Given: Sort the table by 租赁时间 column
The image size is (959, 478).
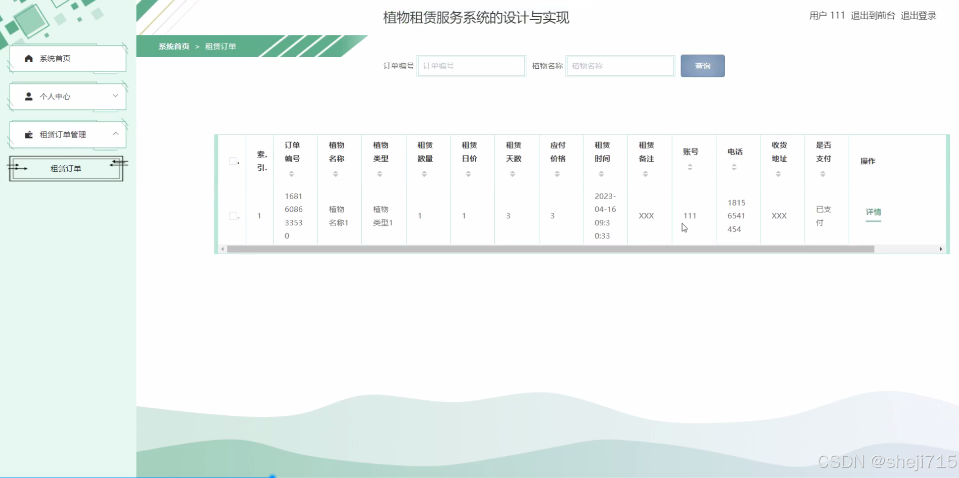Looking at the screenshot, I should point(601,173).
